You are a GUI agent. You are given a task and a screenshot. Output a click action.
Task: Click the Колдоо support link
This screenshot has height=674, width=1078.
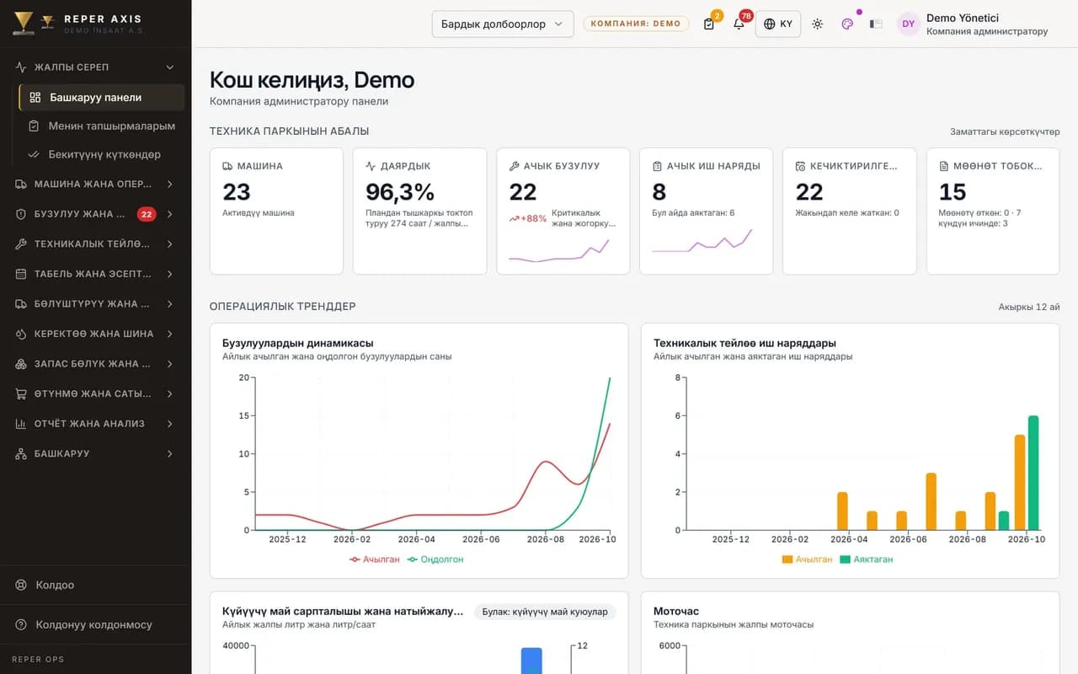[55, 585]
